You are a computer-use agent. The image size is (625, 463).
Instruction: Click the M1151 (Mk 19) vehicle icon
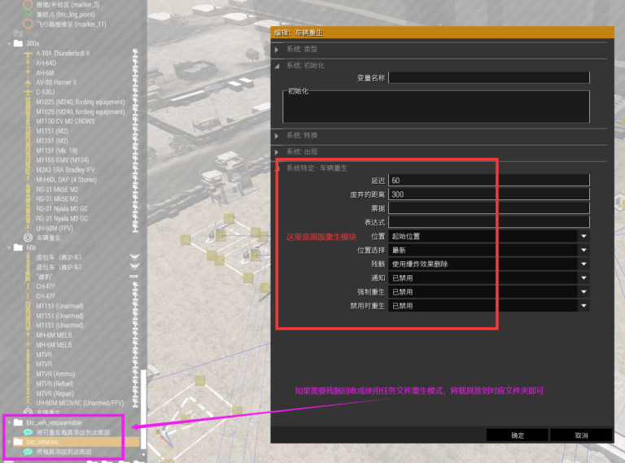pos(28,151)
